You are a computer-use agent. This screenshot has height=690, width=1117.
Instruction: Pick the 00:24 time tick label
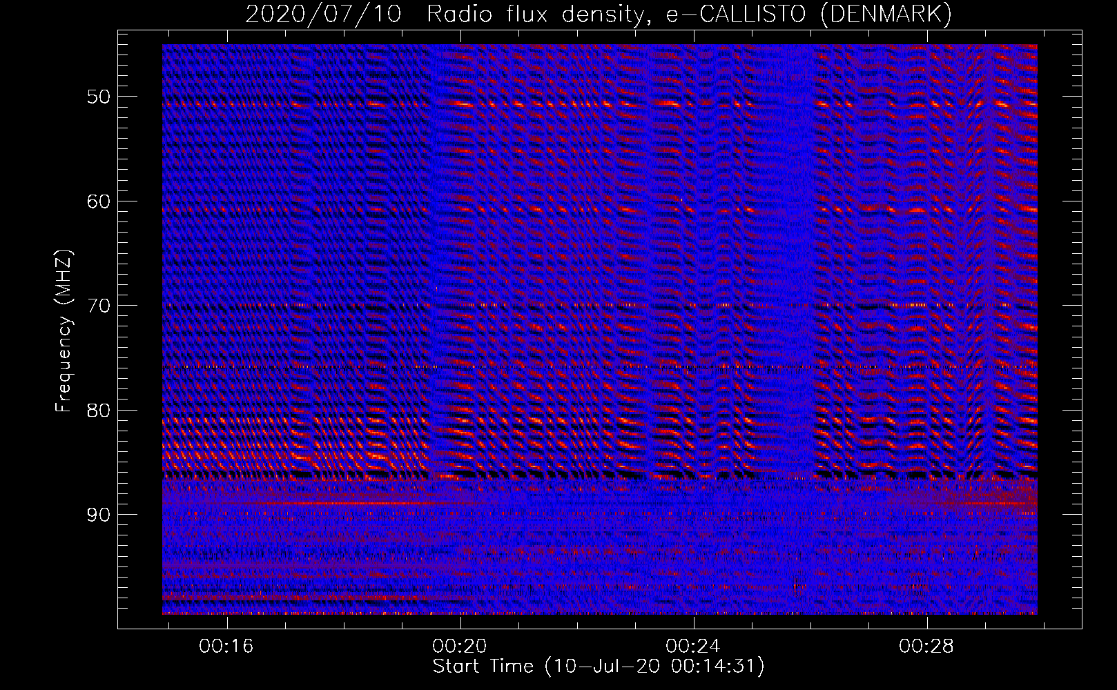point(692,647)
